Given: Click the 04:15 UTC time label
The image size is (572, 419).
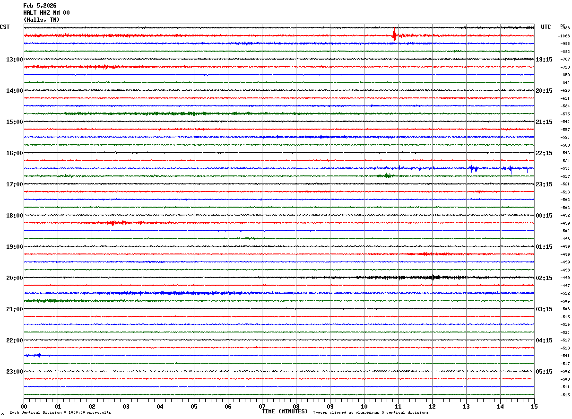Looking at the screenshot, I should [x=544, y=340].
